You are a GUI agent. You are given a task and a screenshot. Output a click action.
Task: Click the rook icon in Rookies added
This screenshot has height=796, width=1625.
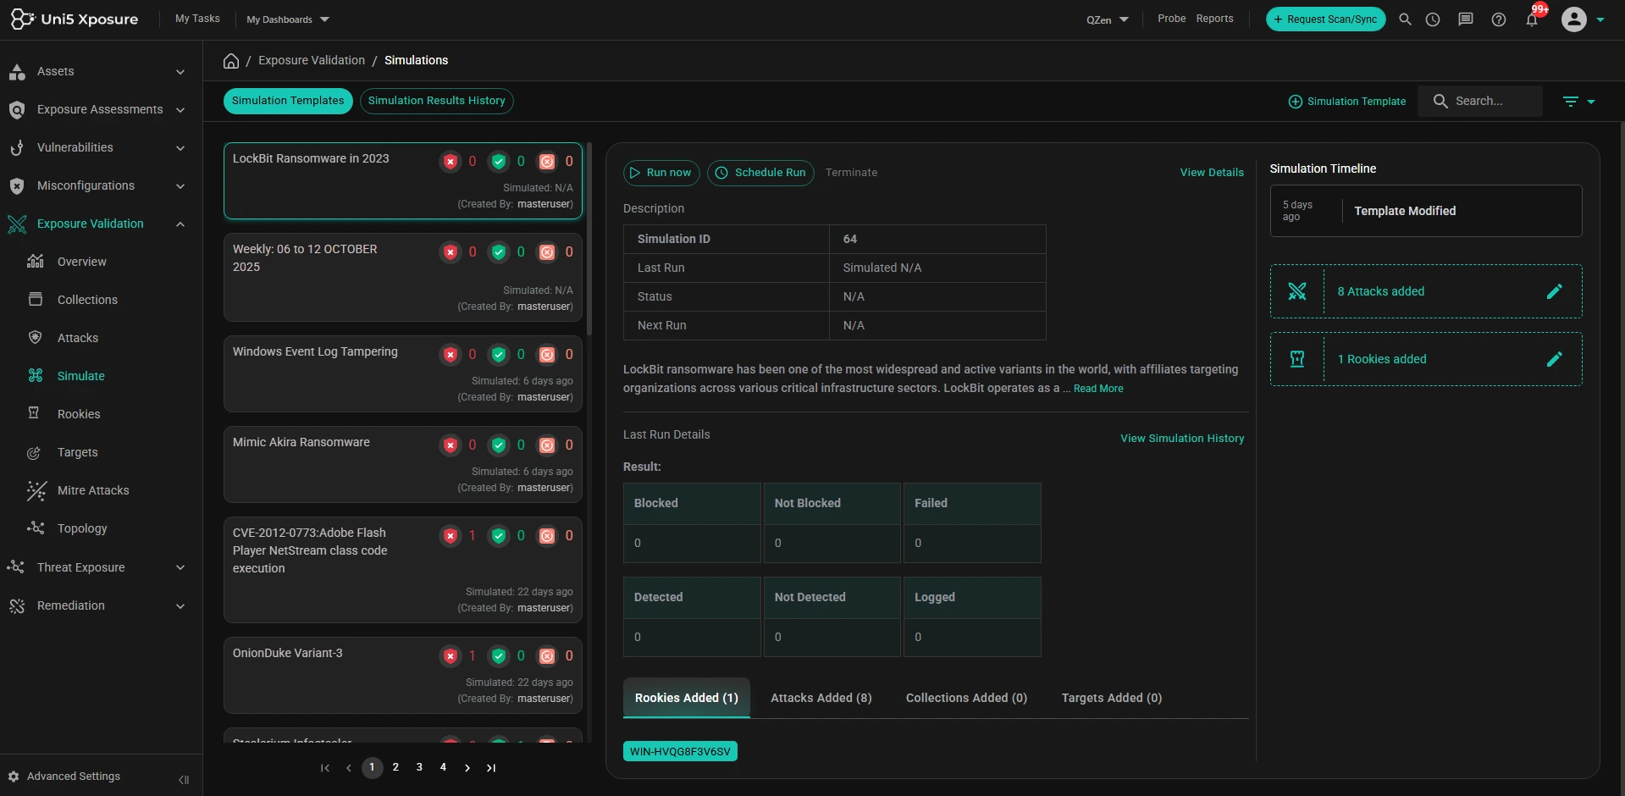click(x=1297, y=359)
